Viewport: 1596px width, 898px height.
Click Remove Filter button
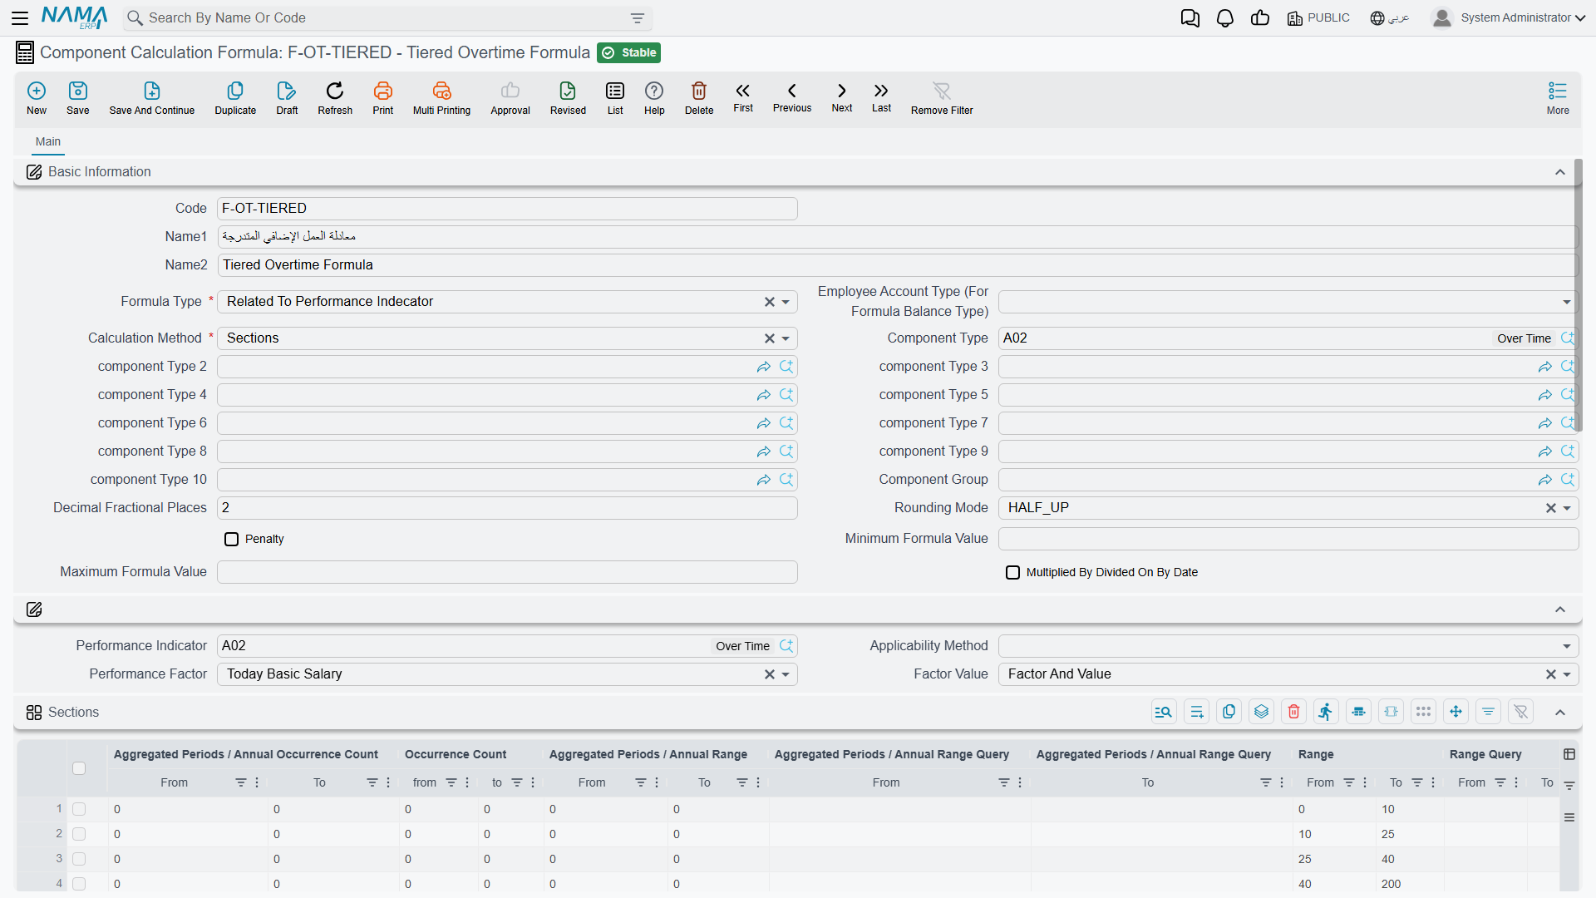942,98
